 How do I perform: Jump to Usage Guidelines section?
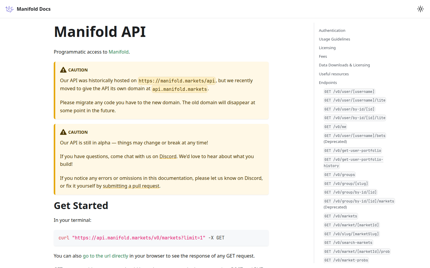coord(334,39)
